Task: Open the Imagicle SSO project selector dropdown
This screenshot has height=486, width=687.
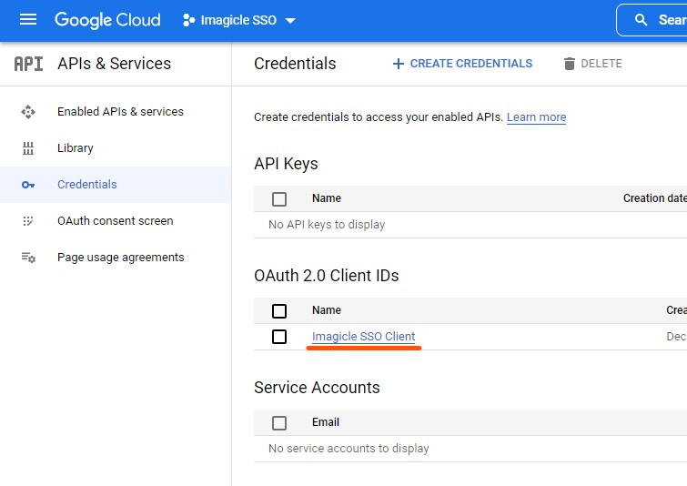Action: coord(239,20)
